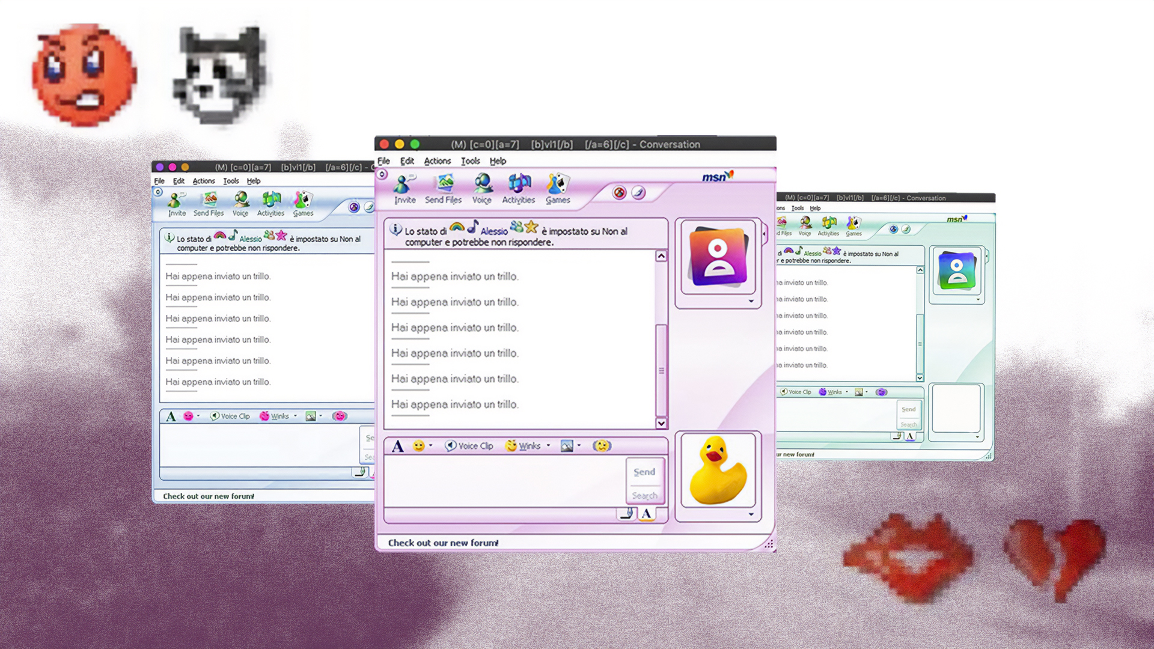The image size is (1154, 649).
Task: Toggle text mode A below input box
Action: (646, 514)
